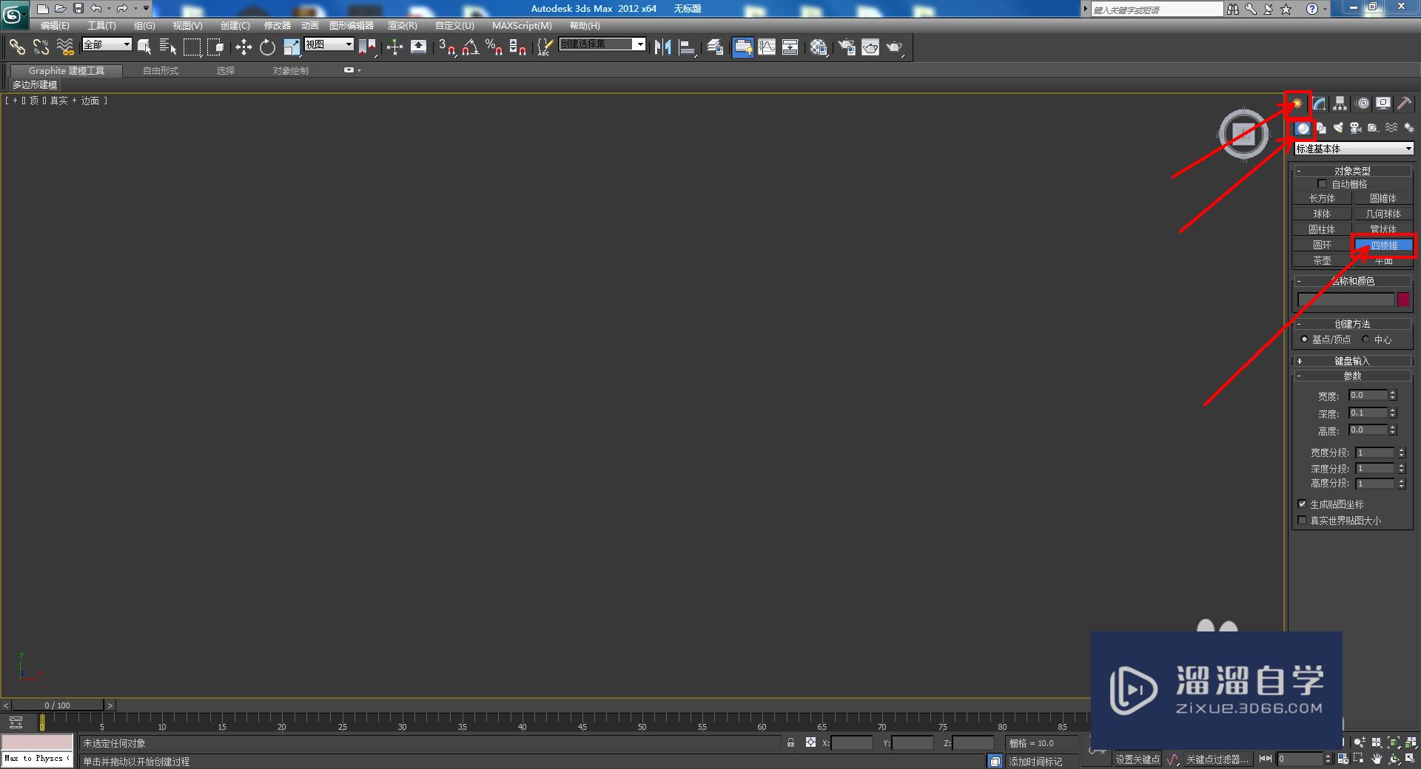Toggle 生成贴图坐标 checkbox
The height and width of the screenshot is (769, 1421).
coord(1302,504)
